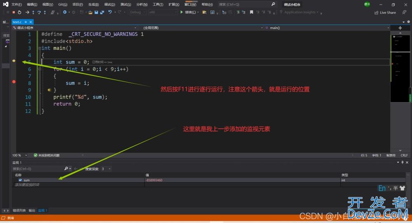Pin the Watch 1 panel
The width and height of the screenshot is (412, 223).
(402, 162)
